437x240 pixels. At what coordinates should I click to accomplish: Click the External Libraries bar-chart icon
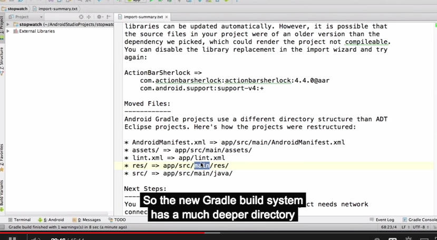tap(16, 31)
